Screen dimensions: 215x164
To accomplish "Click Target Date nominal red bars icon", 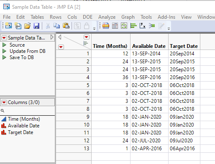I will pos(4,132).
